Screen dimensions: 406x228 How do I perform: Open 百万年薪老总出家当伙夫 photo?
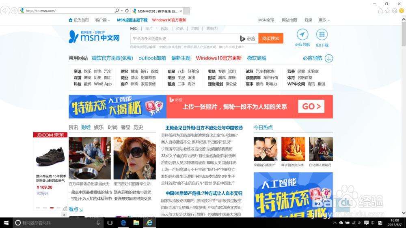(90, 158)
